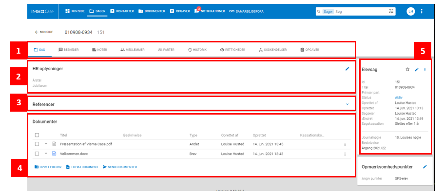Expand the Referencer section chevron
The image size is (443, 195).
[347, 104]
